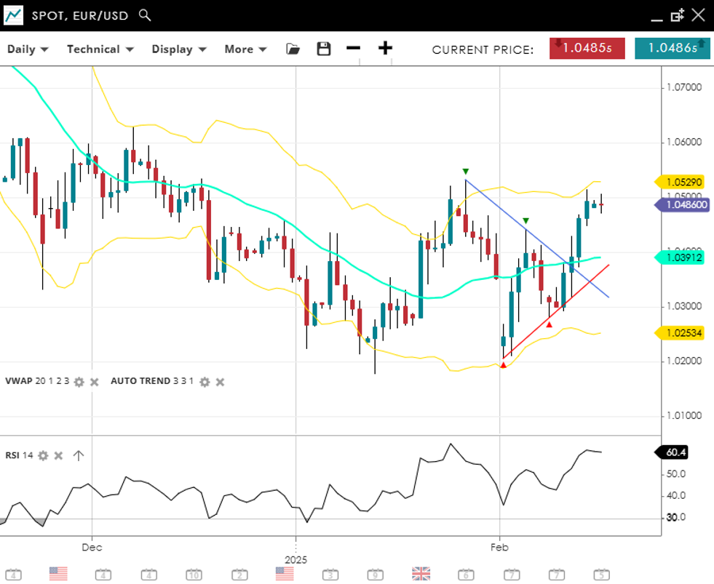Expand the Daily timeframe dropdown
Viewport: 714px width, 584px height.
point(28,49)
